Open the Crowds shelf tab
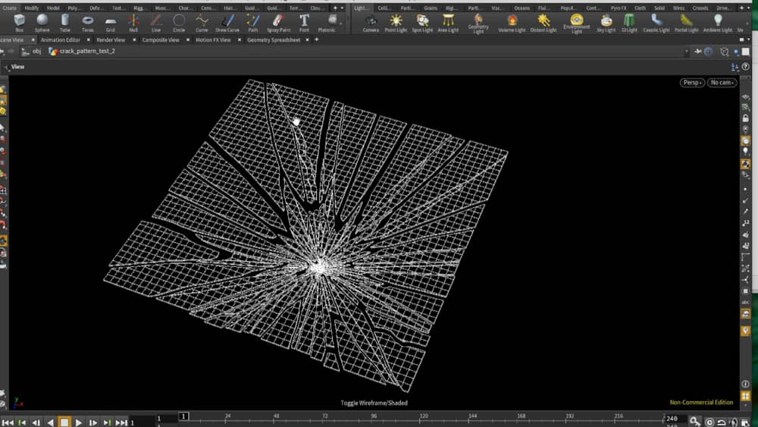 pos(700,8)
